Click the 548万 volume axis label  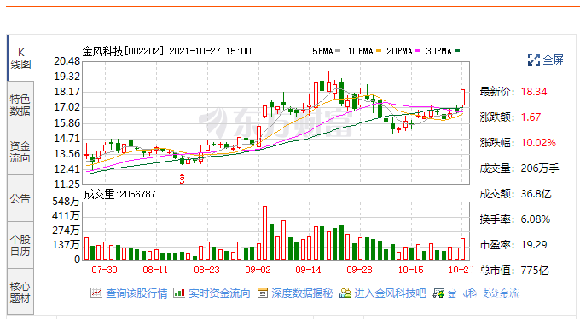click(66, 202)
